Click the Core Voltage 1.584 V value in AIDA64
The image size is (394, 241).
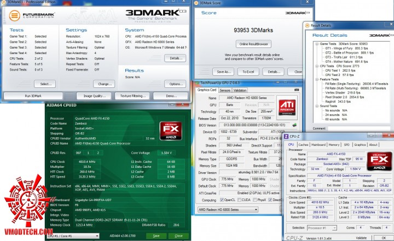click(x=166, y=152)
